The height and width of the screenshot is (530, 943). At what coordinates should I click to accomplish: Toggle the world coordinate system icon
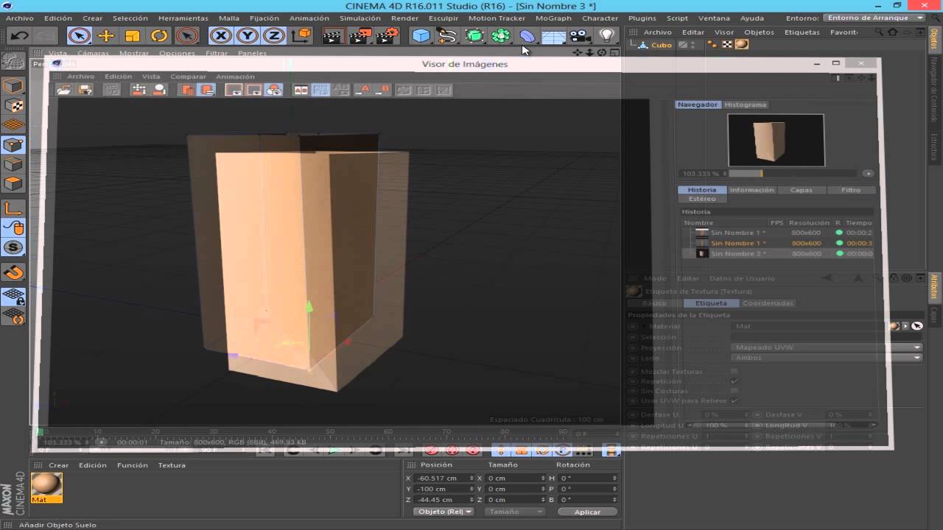(301, 35)
